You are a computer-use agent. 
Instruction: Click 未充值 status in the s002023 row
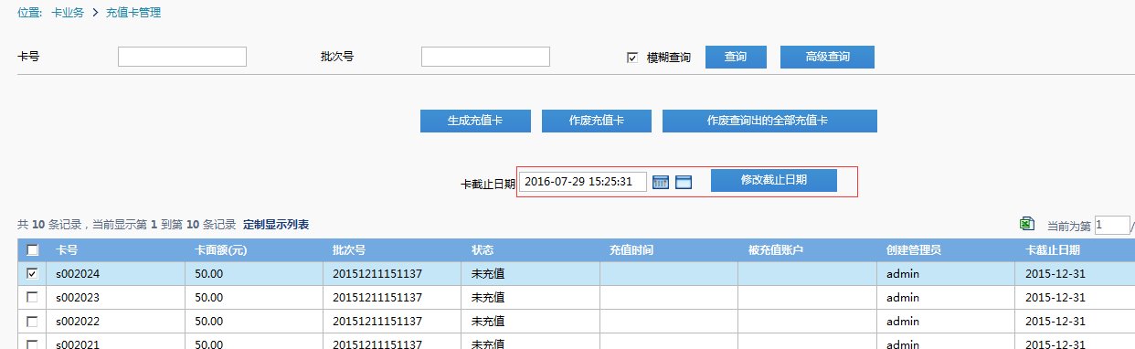[488, 297]
